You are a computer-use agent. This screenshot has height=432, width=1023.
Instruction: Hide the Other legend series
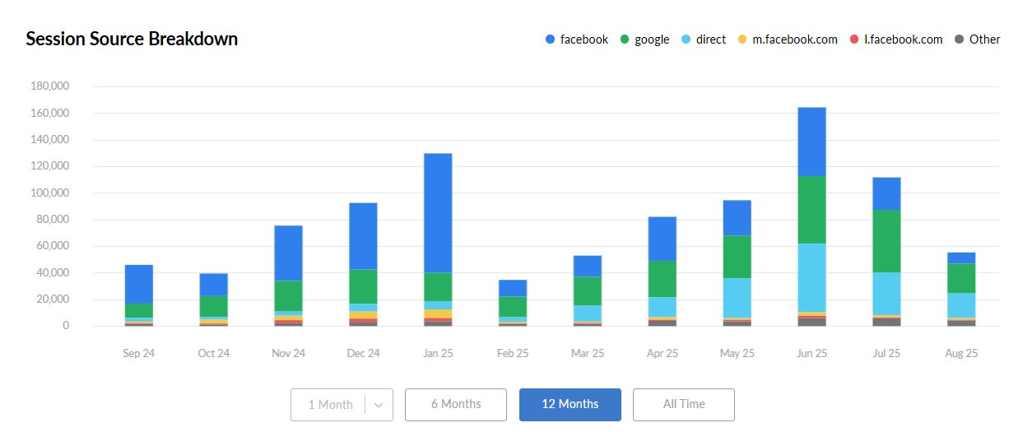pyautogui.click(x=977, y=39)
